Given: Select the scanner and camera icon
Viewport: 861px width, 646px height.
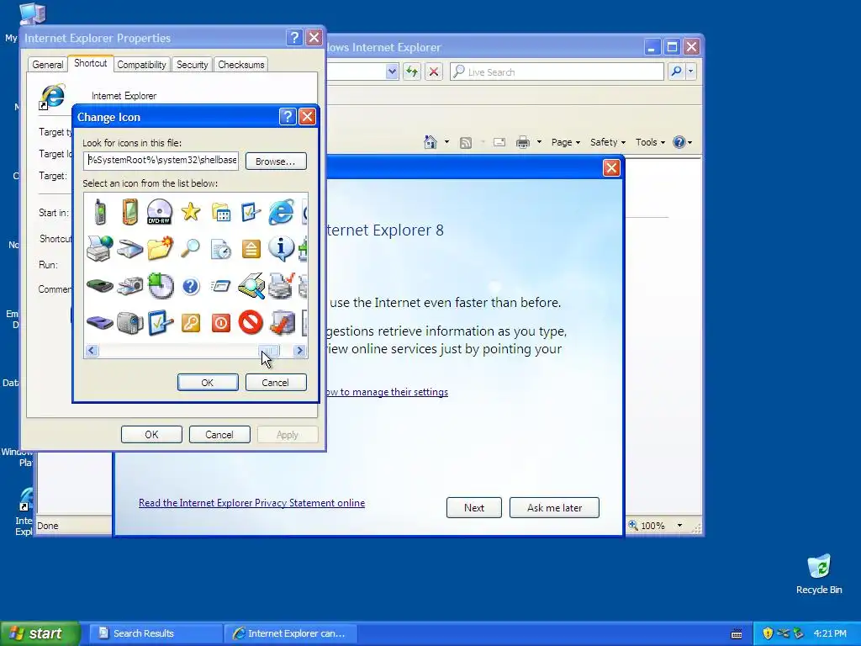Looking at the screenshot, I should pyautogui.click(x=129, y=286).
